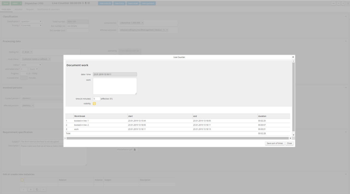Open the Missbehavior.pdf attachment file icon

coord(135,150)
